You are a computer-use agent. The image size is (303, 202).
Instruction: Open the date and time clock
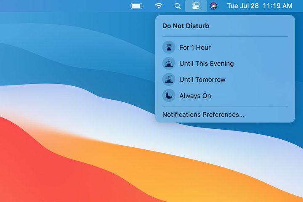[260, 6]
